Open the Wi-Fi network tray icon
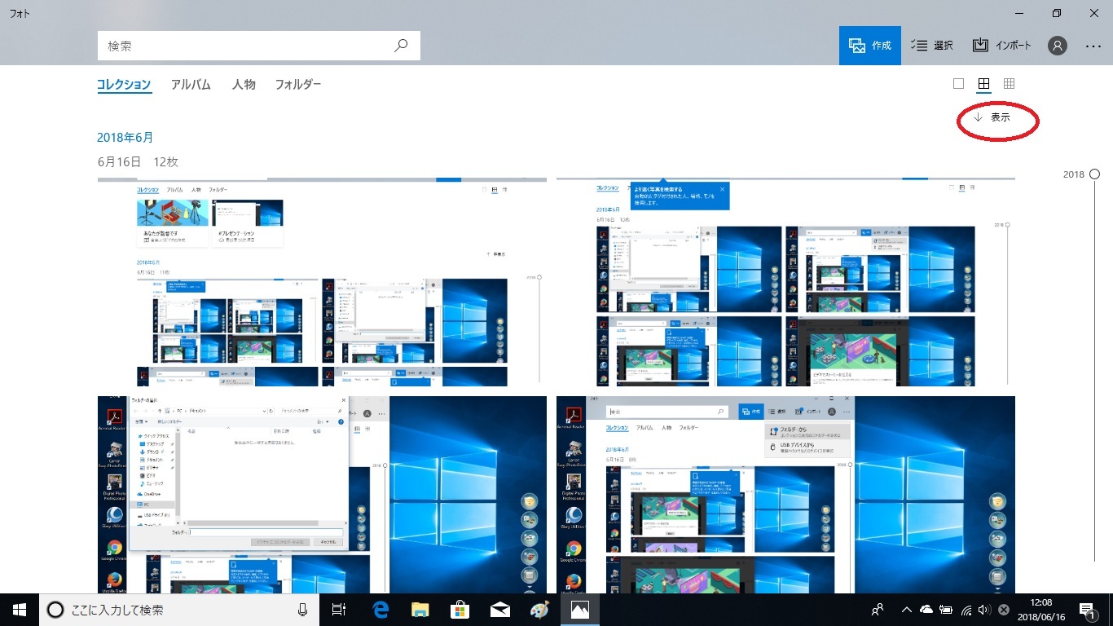 pyautogui.click(x=966, y=610)
